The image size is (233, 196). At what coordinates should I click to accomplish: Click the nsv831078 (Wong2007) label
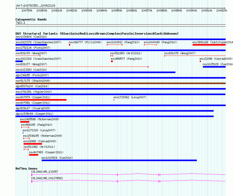click(x=180, y=53)
